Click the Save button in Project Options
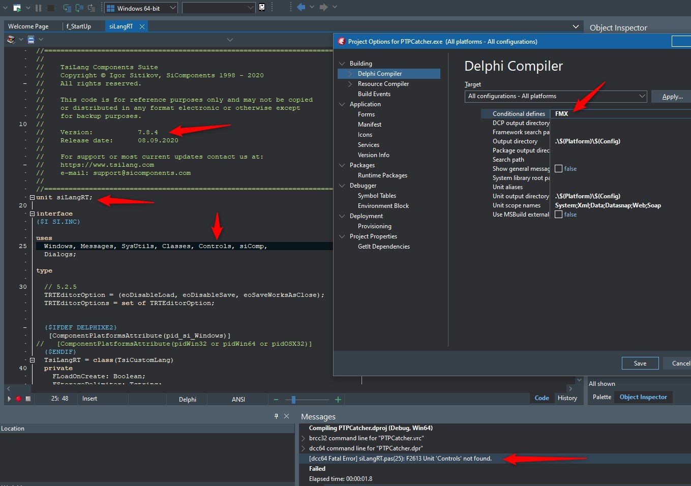 [640, 363]
